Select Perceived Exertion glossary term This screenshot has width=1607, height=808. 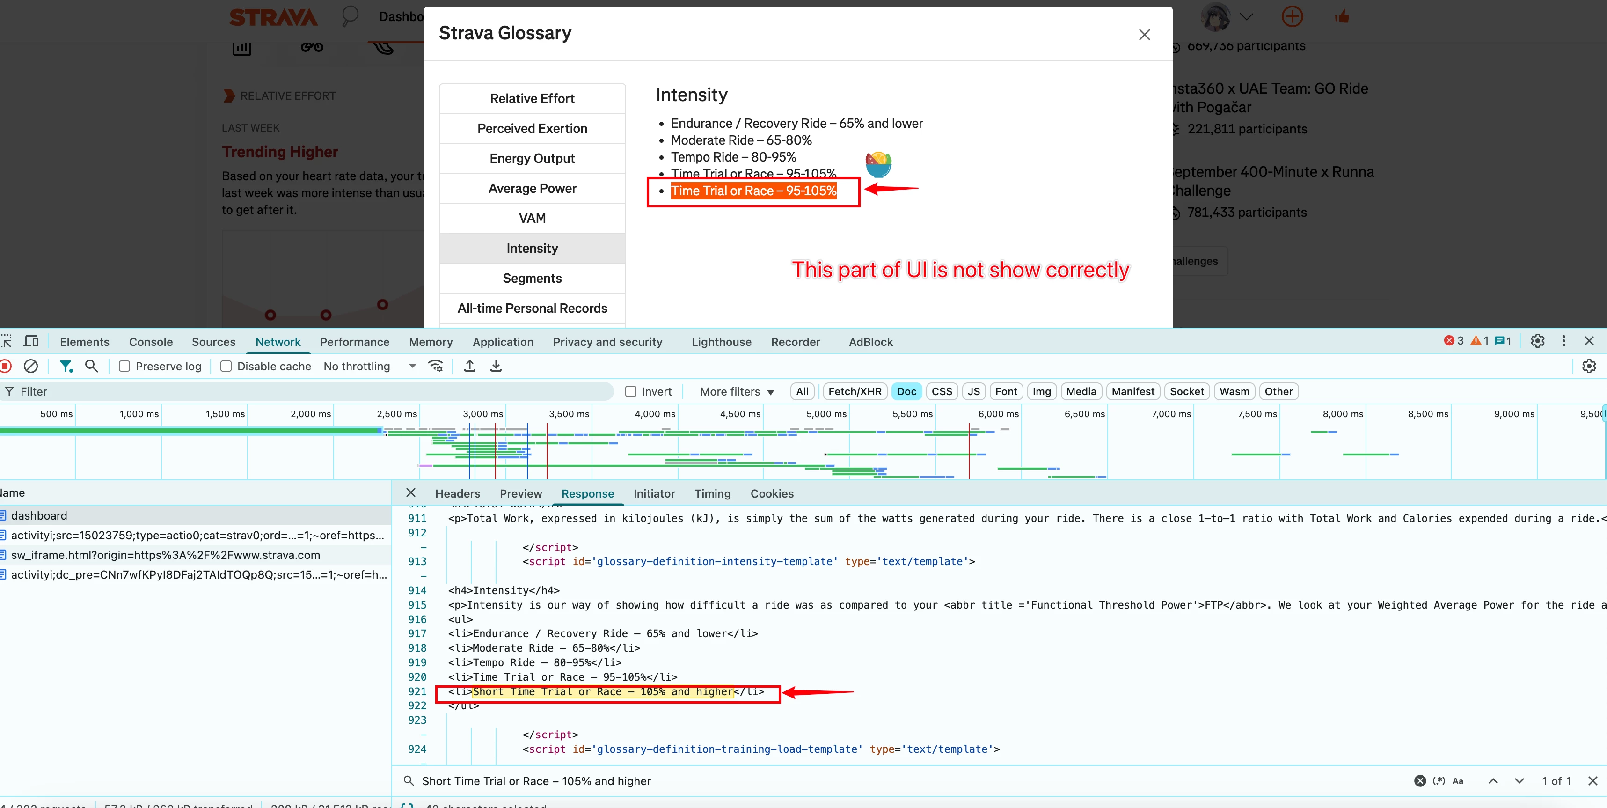tap(532, 129)
